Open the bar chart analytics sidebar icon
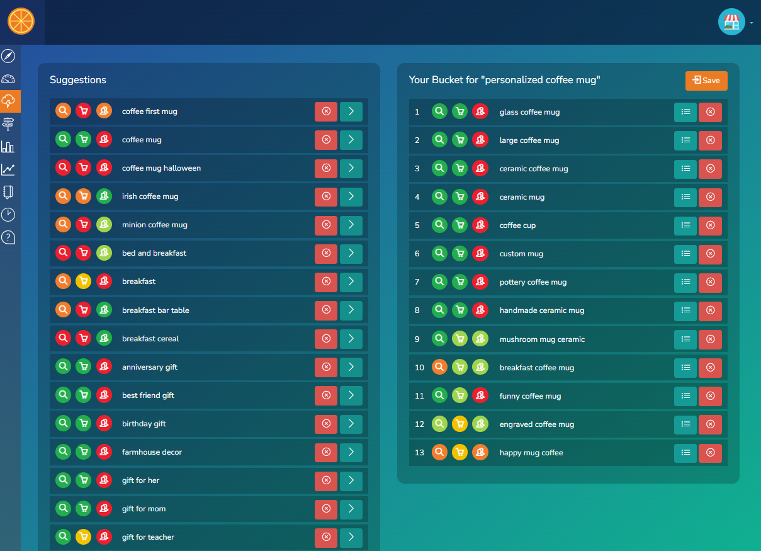The height and width of the screenshot is (551, 761). (x=8, y=147)
